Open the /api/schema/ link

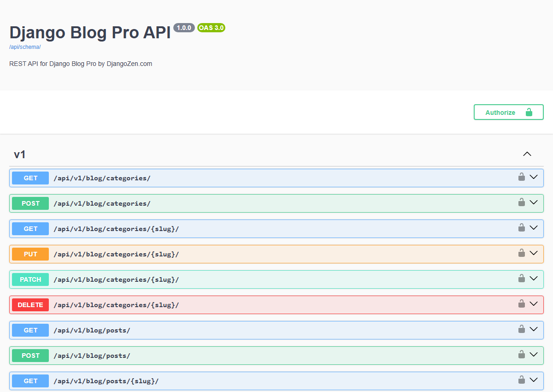pyautogui.click(x=24, y=47)
